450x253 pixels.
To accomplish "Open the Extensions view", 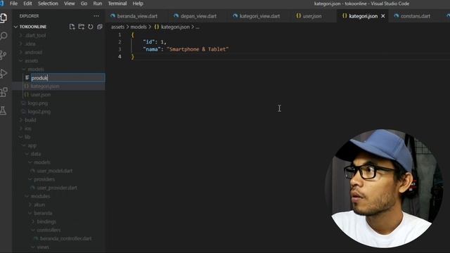I will 4,92.
